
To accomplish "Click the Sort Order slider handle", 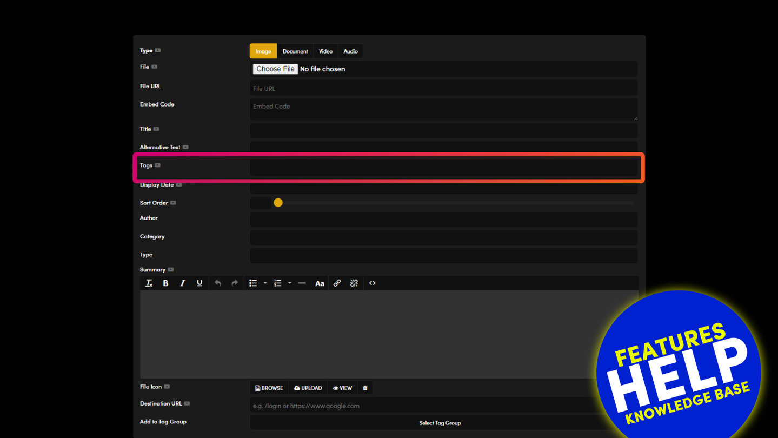I will (278, 203).
